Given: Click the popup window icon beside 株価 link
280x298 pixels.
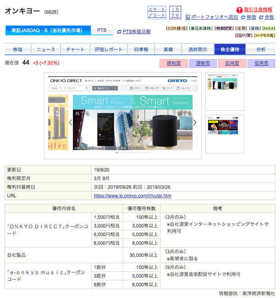Looking at the screenshot, I should pos(243,18).
